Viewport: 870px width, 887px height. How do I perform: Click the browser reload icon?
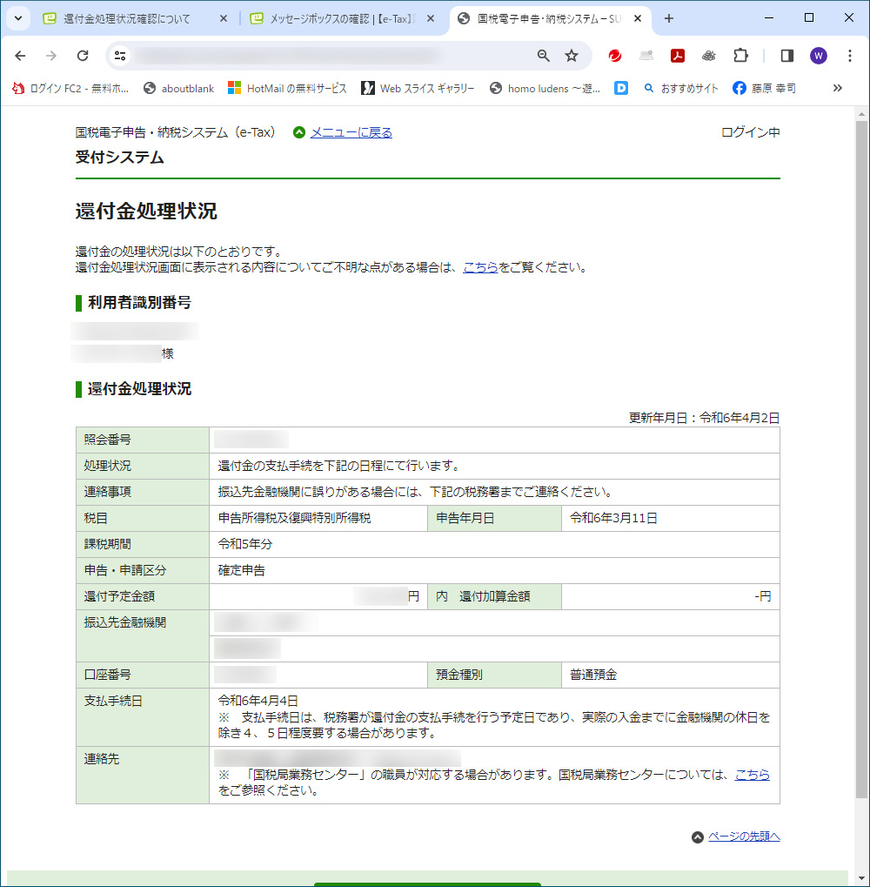tap(83, 56)
